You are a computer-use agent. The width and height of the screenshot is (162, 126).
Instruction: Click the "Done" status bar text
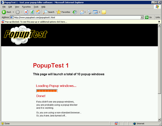point(7,124)
